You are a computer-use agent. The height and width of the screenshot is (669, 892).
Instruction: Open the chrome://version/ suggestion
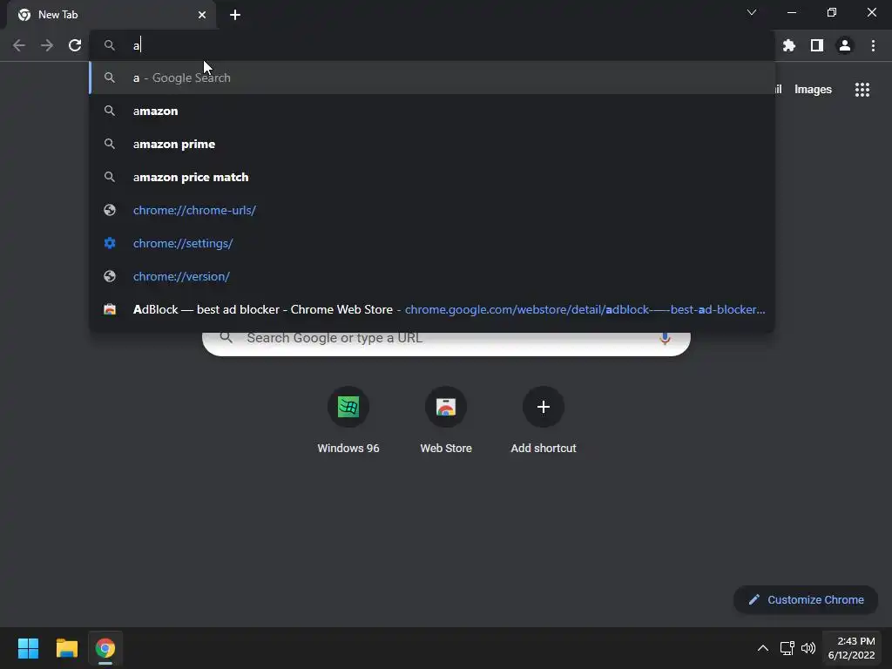[x=432, y=276]
